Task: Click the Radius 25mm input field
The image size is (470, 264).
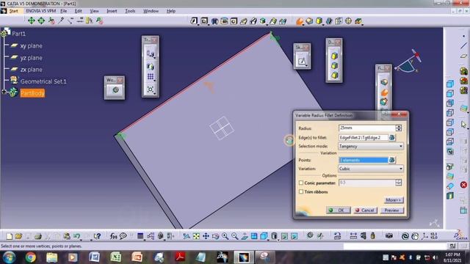Action: 367,128
